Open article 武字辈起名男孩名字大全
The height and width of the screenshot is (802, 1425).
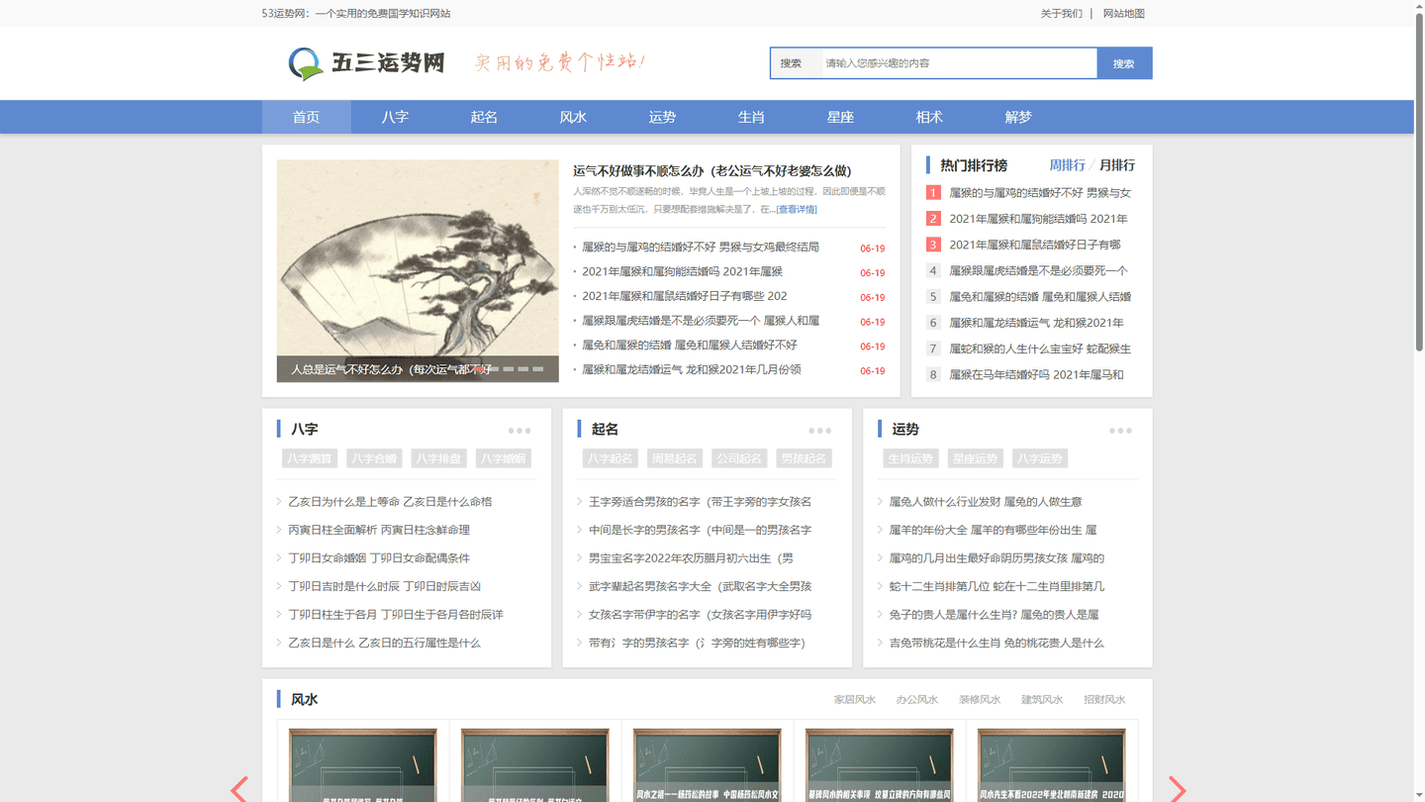[700, 586]
